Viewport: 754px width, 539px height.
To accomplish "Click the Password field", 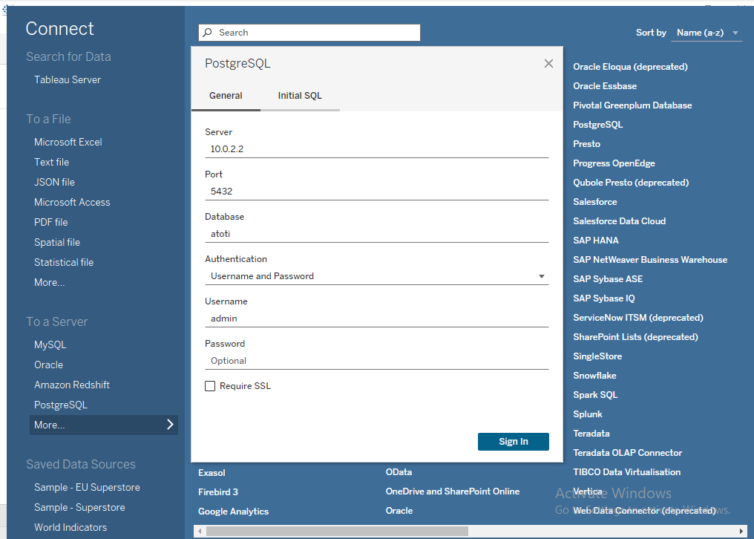I will pos(376,361).
